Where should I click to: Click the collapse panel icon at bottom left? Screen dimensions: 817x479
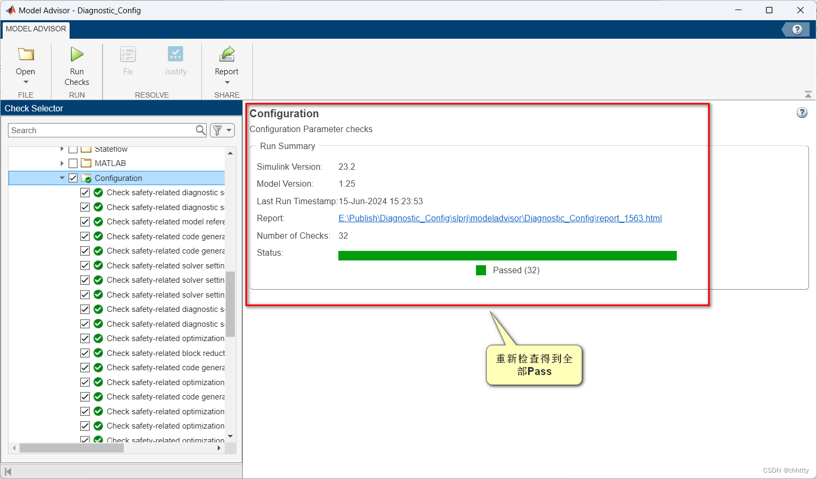click(8, 471)
